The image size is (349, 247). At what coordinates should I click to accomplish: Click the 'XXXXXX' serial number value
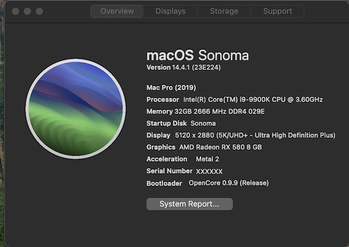pos(209,171)
